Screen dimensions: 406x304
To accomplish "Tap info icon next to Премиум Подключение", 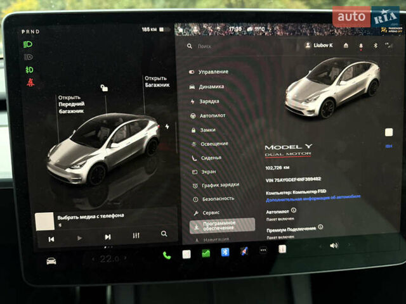I will tap(320, 227).
